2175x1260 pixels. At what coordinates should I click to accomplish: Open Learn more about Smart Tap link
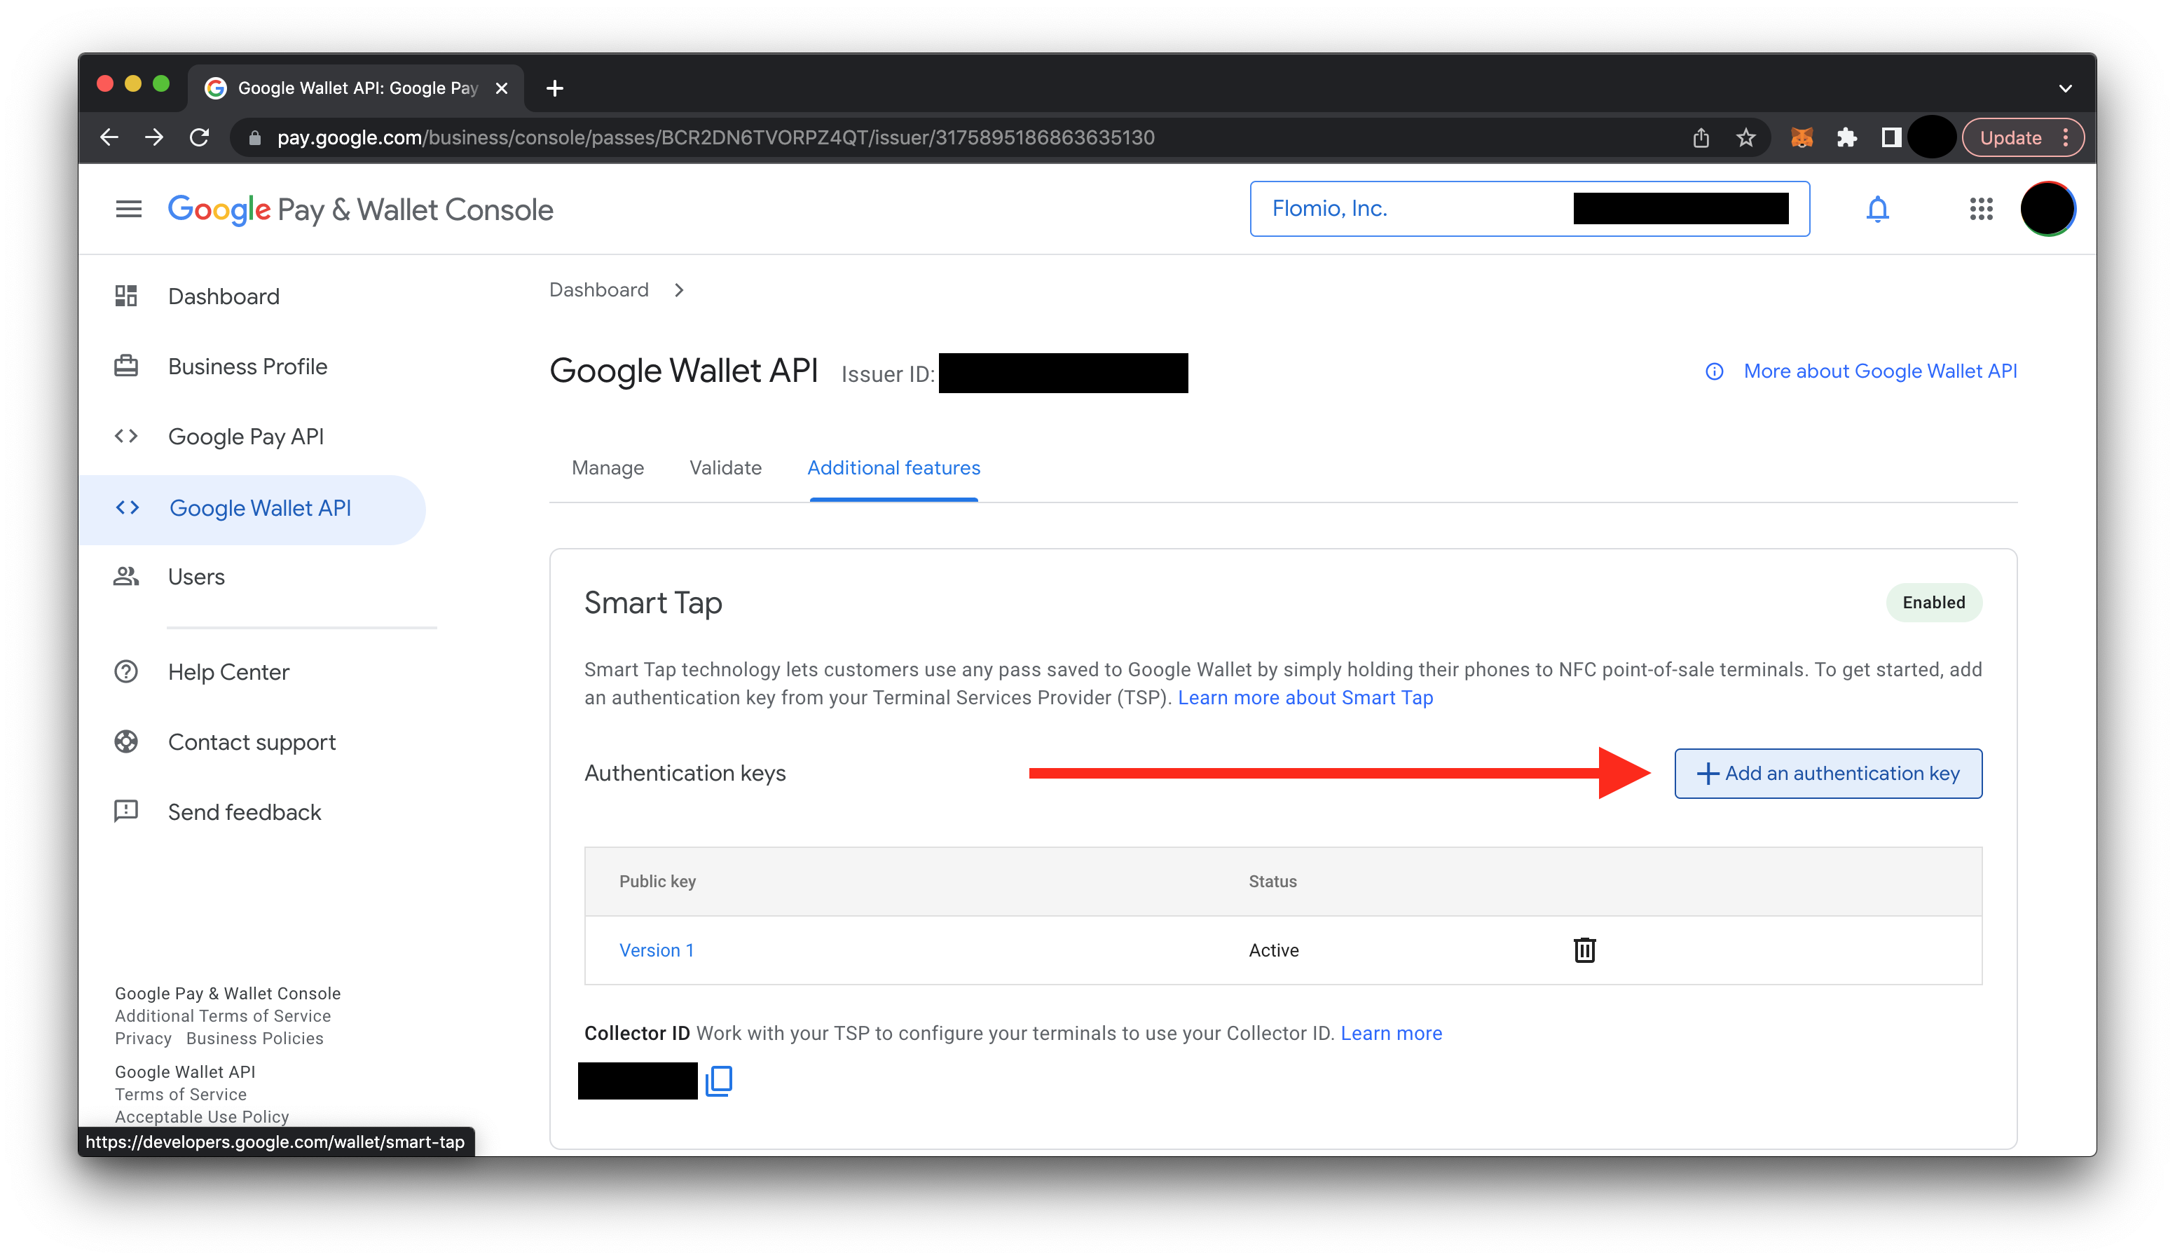(1305, 697)
